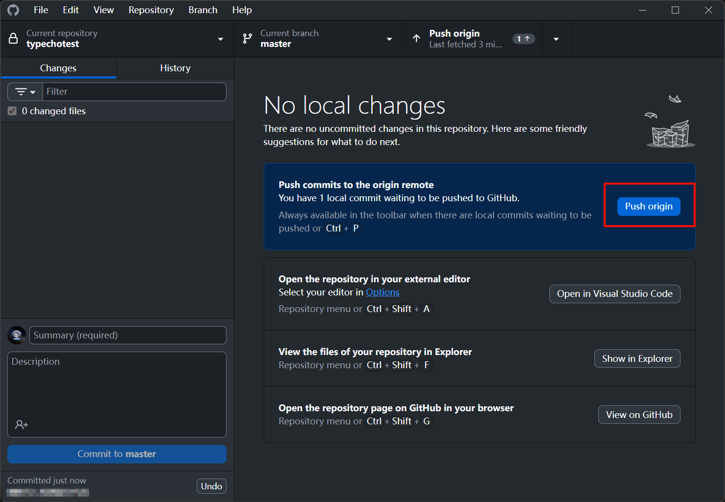Viewport: 725px width, 502px height.
Task: Open the push options dropdown arrow
Action: tap(556, 39)
